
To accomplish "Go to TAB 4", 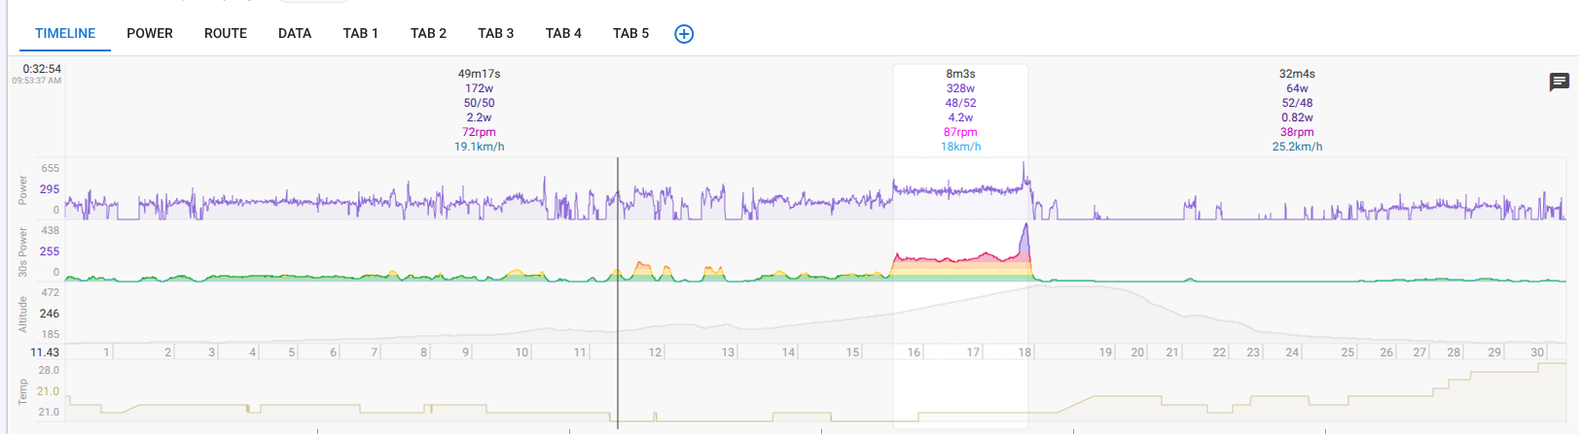I will pos(563,33).
